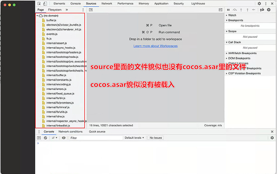Open the DevTools customize three-dot menu
The width and height of the screenshot is (277, 174).
click(x=266, y=4)
